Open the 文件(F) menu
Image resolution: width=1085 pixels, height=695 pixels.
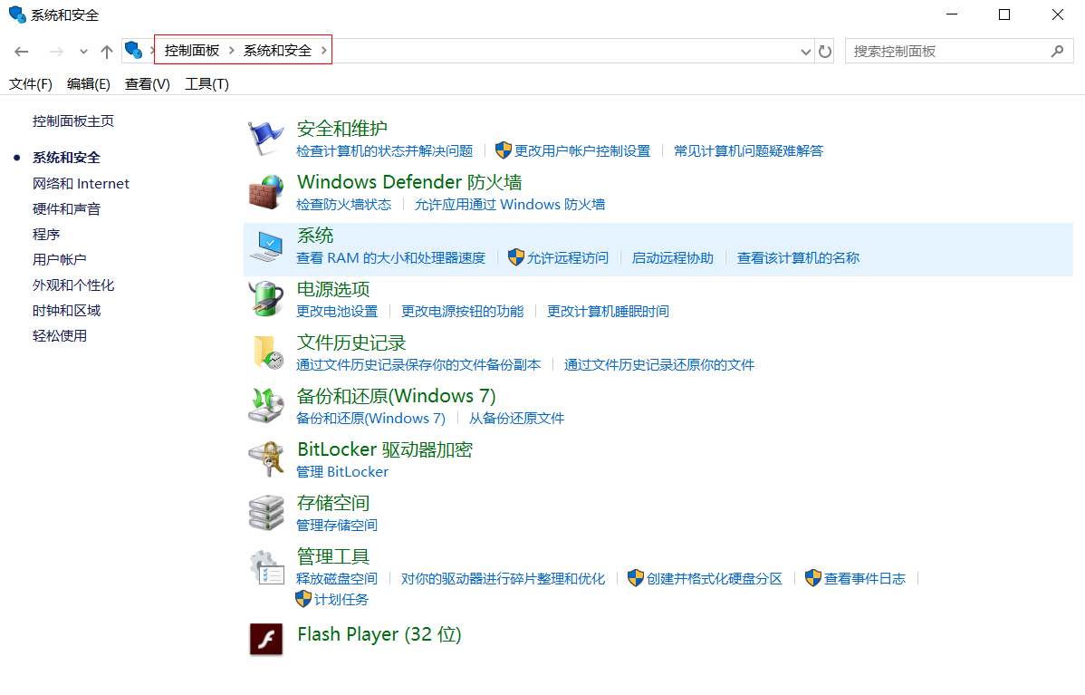[31, 83]
